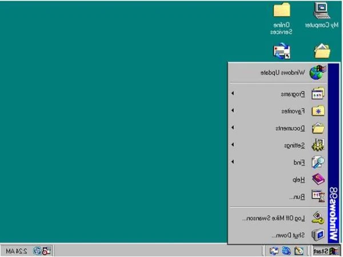
Task: Choose Windows Update in the Start menu
Action: pos(278,73)
